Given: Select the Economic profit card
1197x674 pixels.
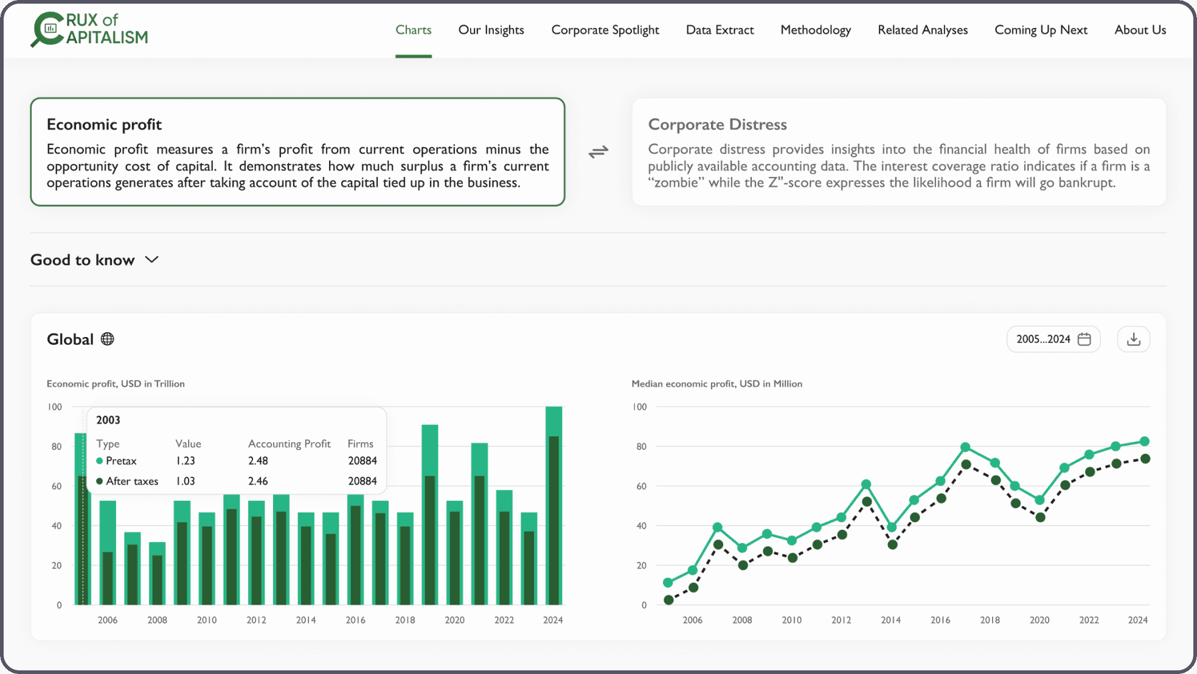Looking at the screenshot, I should (x=297, y=151).
